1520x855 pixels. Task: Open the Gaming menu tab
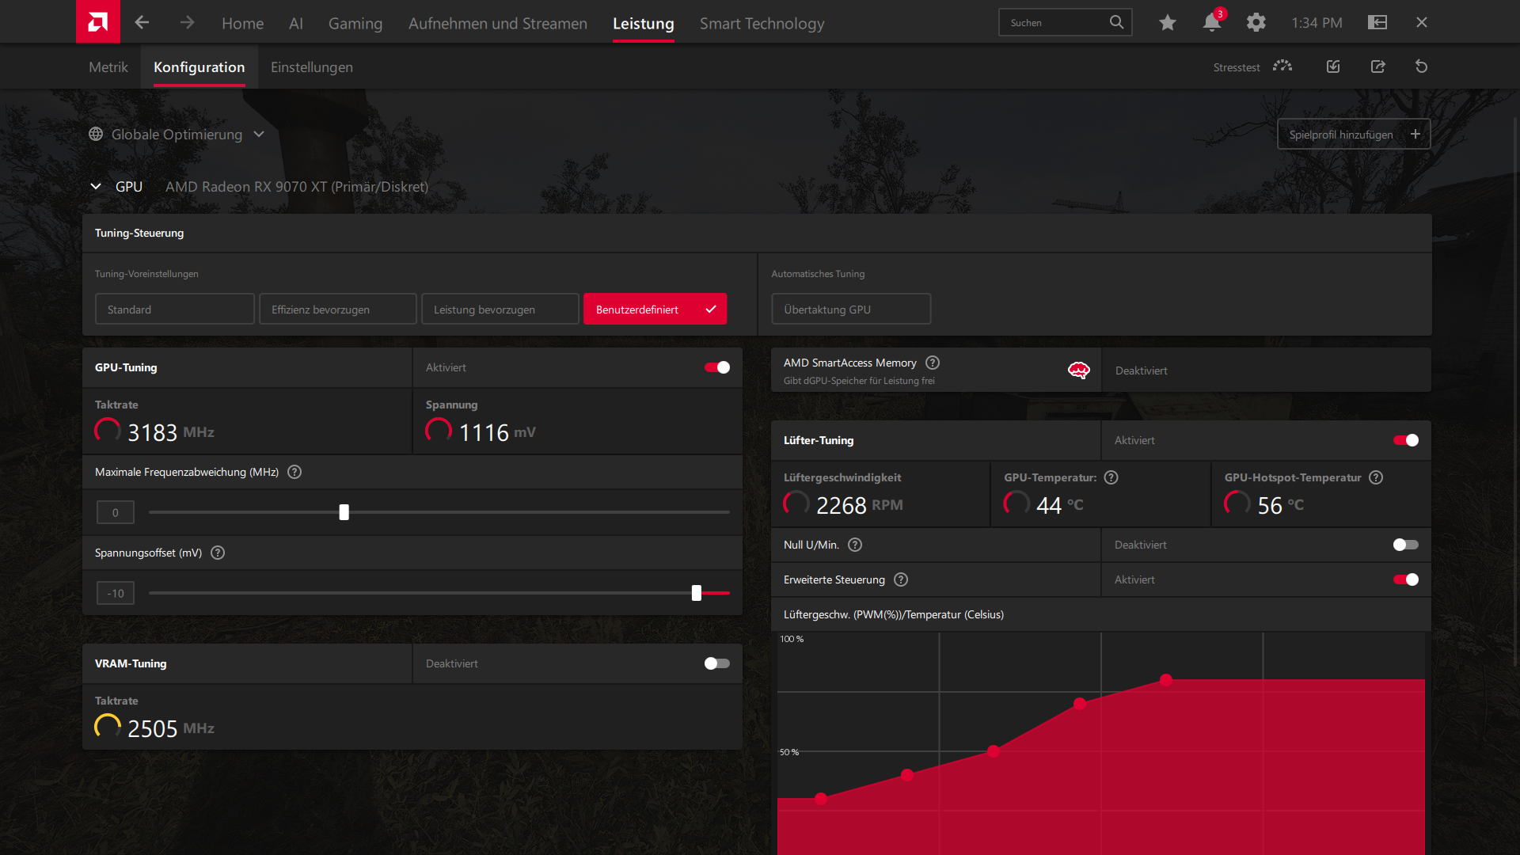(355, 24)
